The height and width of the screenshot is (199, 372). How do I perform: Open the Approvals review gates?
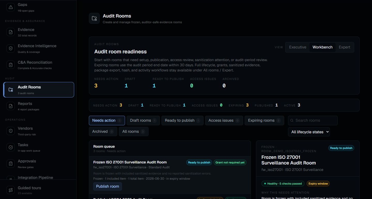(39, 164)
